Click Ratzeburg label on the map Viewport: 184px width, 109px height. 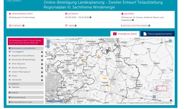pos(119,61)
